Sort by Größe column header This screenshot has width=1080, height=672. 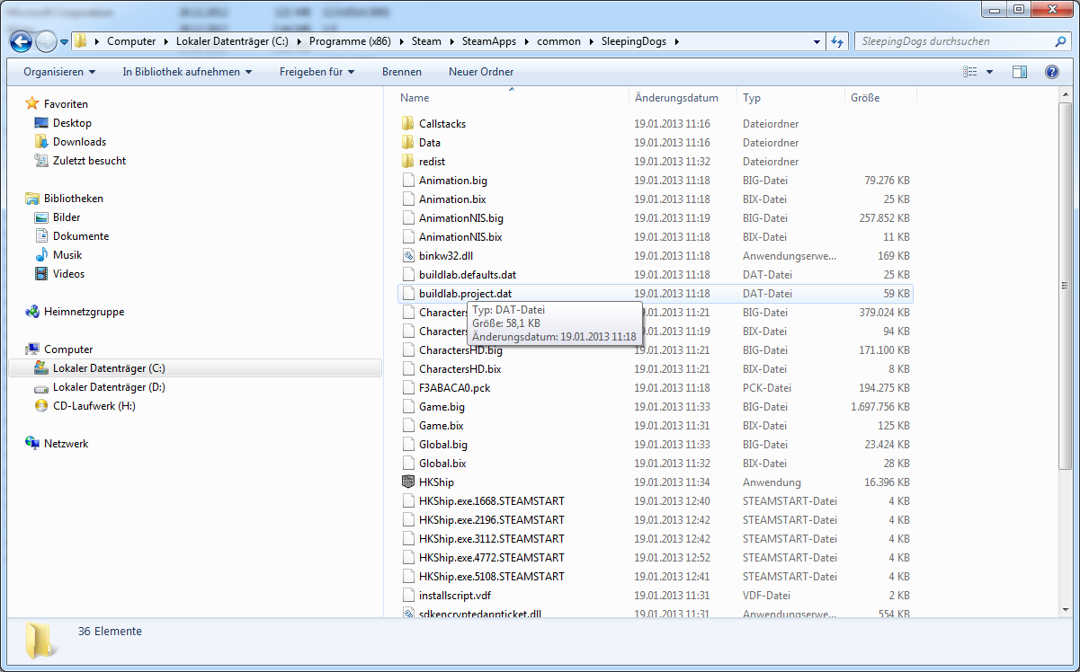pos(880,98)
